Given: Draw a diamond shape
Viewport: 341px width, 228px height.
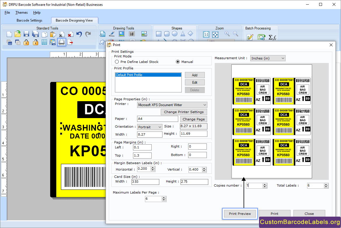Looking at the screenshot, I should point(190,34).
